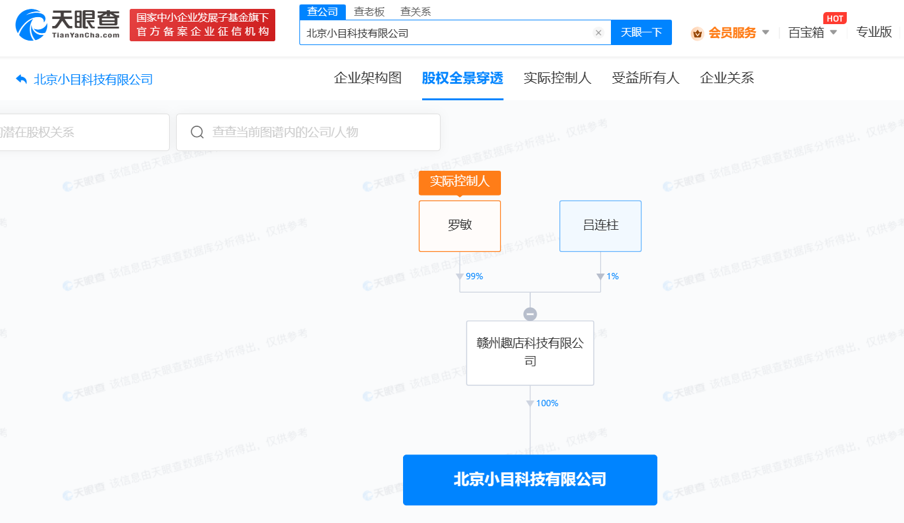Image resolution: width=904 pixels, height=523 pixels.
Task: Open the 企业关系 tab
Action: (x=727, y=78)
